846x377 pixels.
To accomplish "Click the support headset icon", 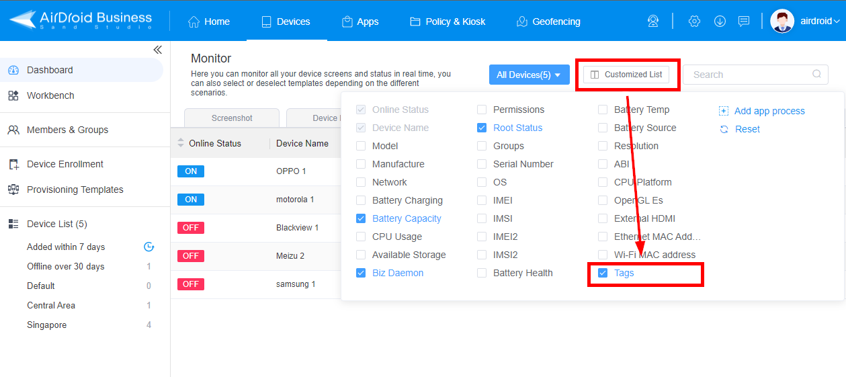I will click(653, 21).
